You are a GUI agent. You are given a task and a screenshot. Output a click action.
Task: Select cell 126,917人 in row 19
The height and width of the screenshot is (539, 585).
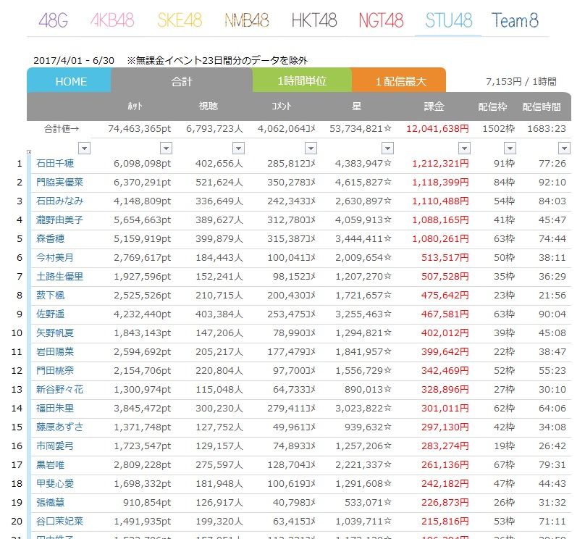pos(219,503)
